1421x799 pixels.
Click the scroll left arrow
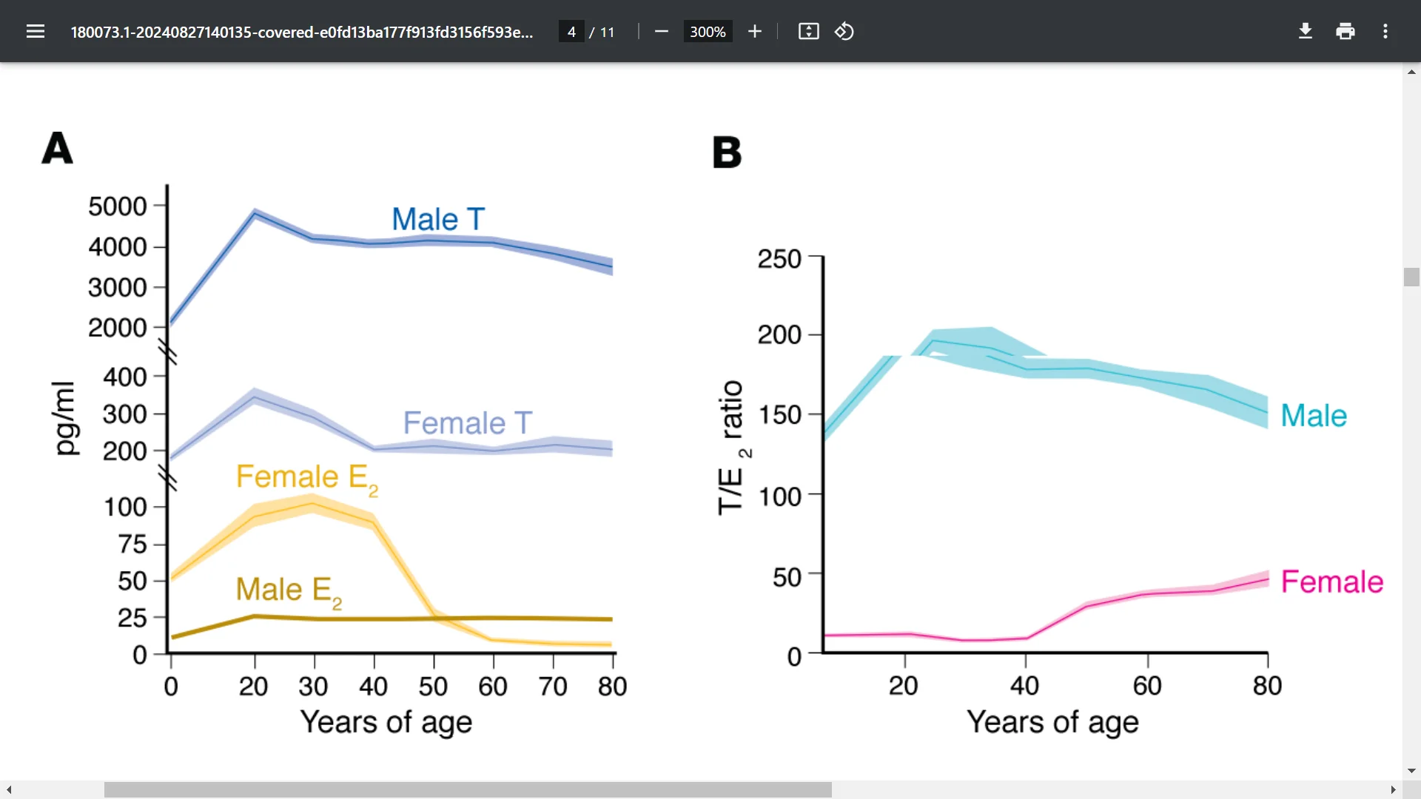tap(8, 790)
